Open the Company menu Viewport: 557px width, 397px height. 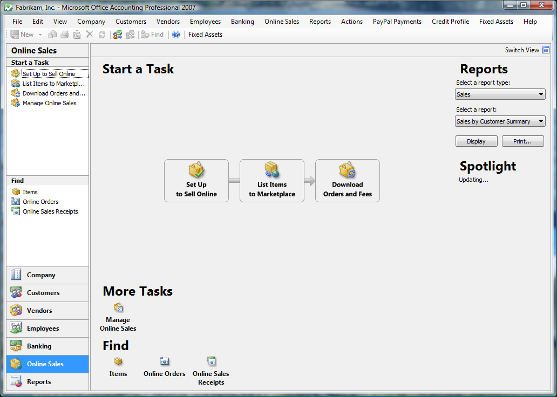[91, 21]
